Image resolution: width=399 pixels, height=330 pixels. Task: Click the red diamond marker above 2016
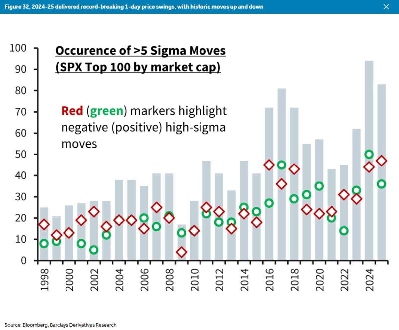[269, 165]
